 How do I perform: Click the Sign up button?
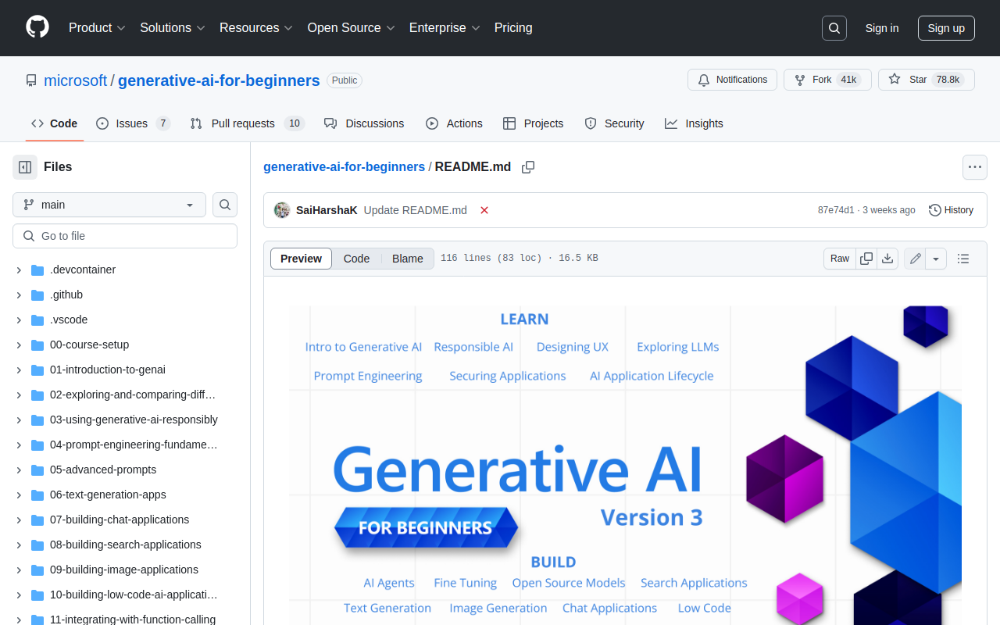(946, 28)
